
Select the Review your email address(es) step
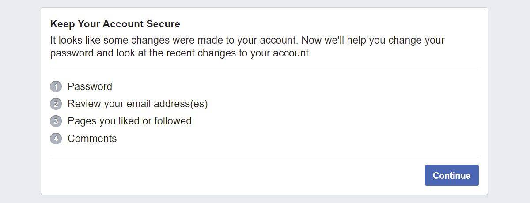point(137,104)
